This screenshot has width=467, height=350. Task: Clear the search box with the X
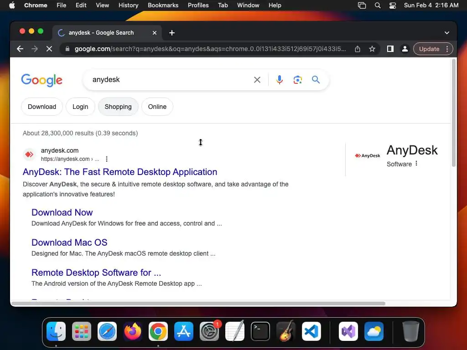coord(257,80)
